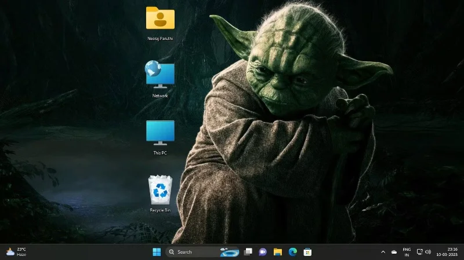This screenshot has height=260, width=464.
Task: Launch Microsoft Edge from the taskbar
Action: click(293, 252)
